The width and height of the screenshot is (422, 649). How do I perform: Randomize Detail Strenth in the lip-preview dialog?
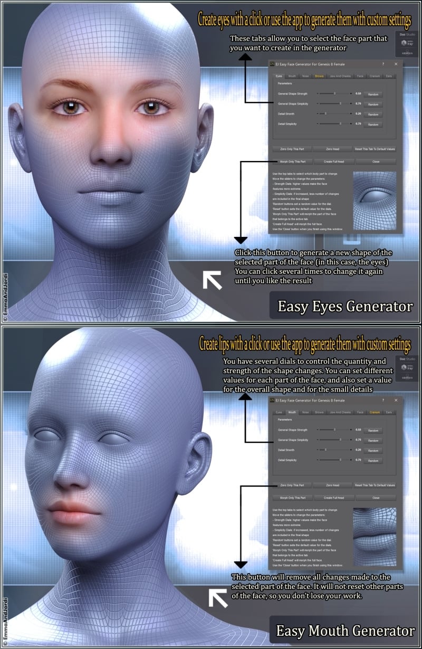tap(373, 451)
